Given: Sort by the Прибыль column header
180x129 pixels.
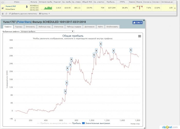Looking at the screenshot, I should point(110,2).
